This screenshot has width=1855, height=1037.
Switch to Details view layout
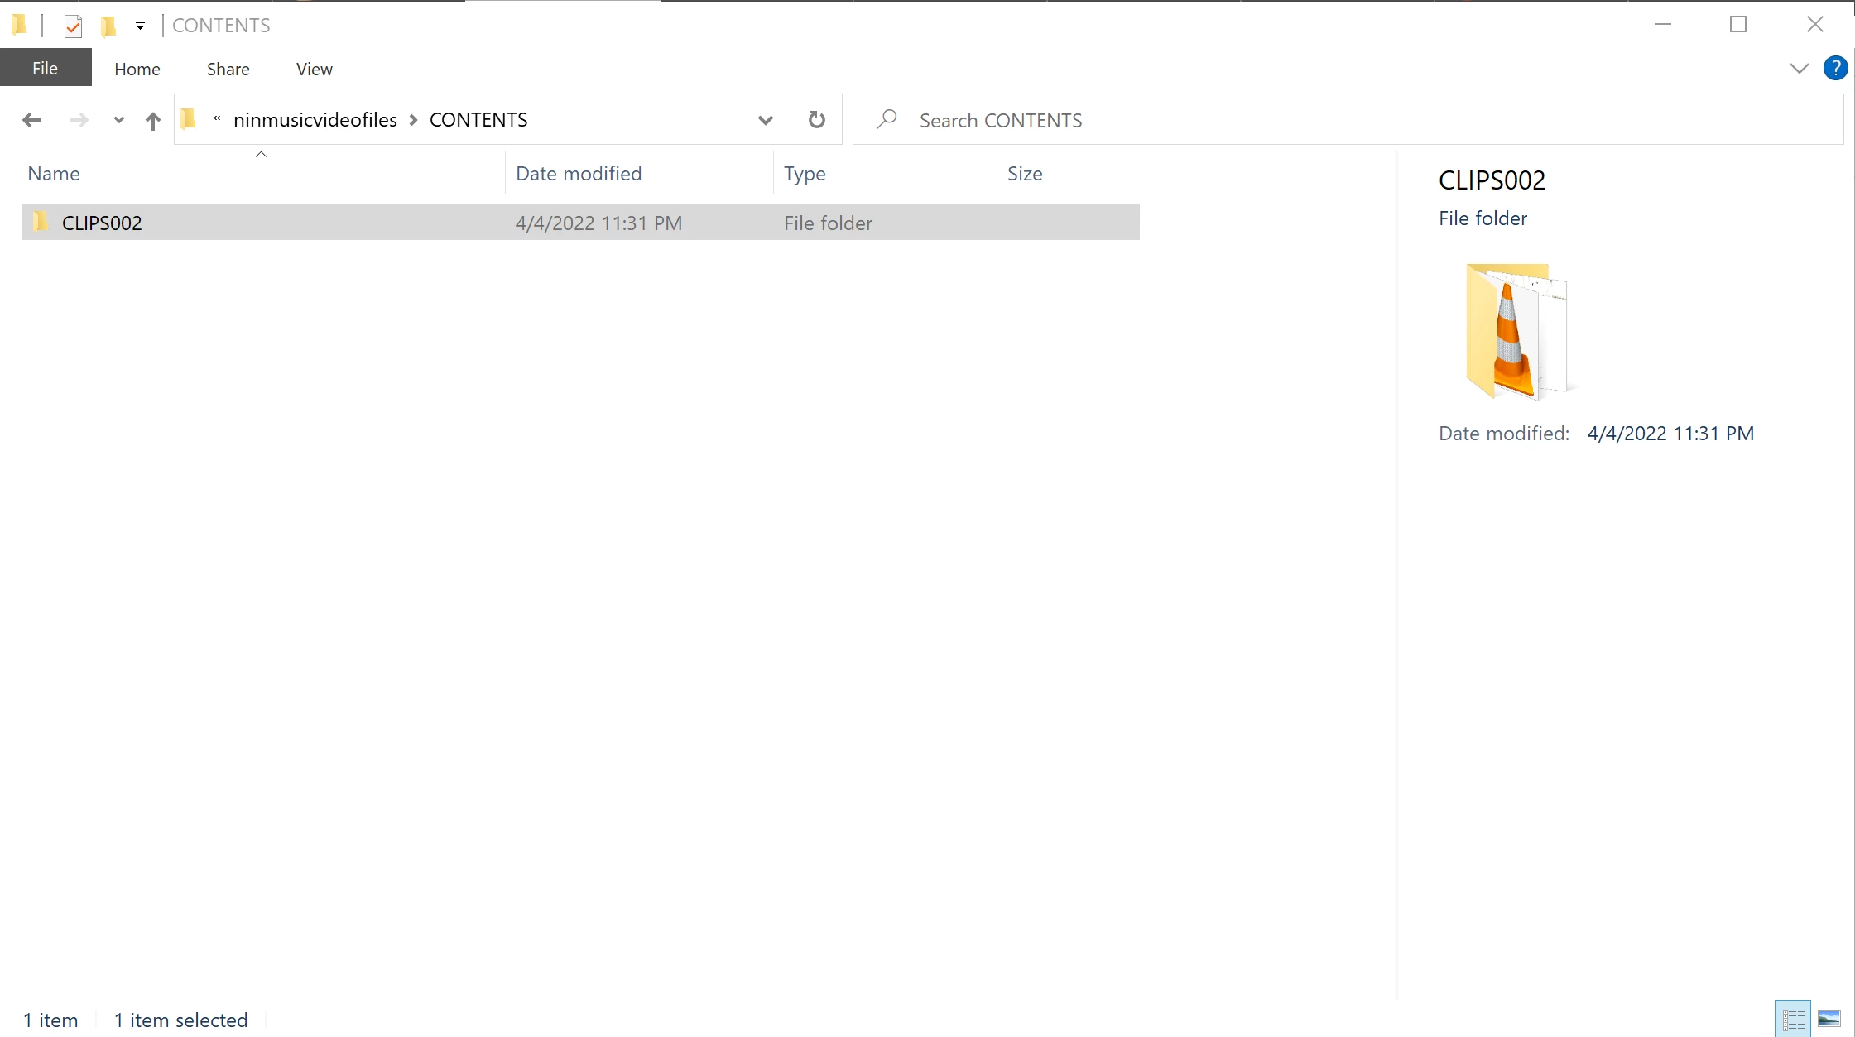pyautogui.click(x=1793, y=1019)
